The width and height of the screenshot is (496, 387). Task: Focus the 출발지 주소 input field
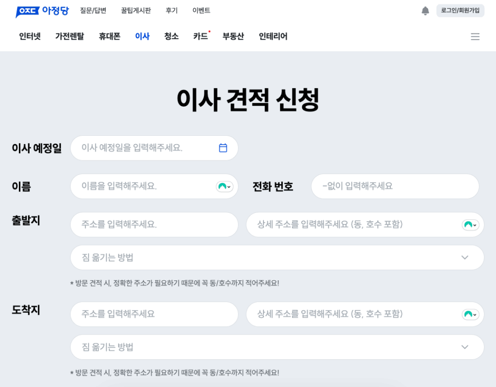(x=154, y=225)
